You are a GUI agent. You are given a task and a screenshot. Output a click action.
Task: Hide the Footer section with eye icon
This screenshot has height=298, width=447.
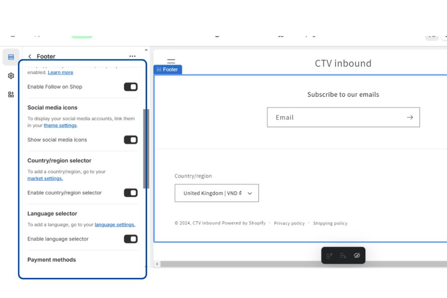357,256
